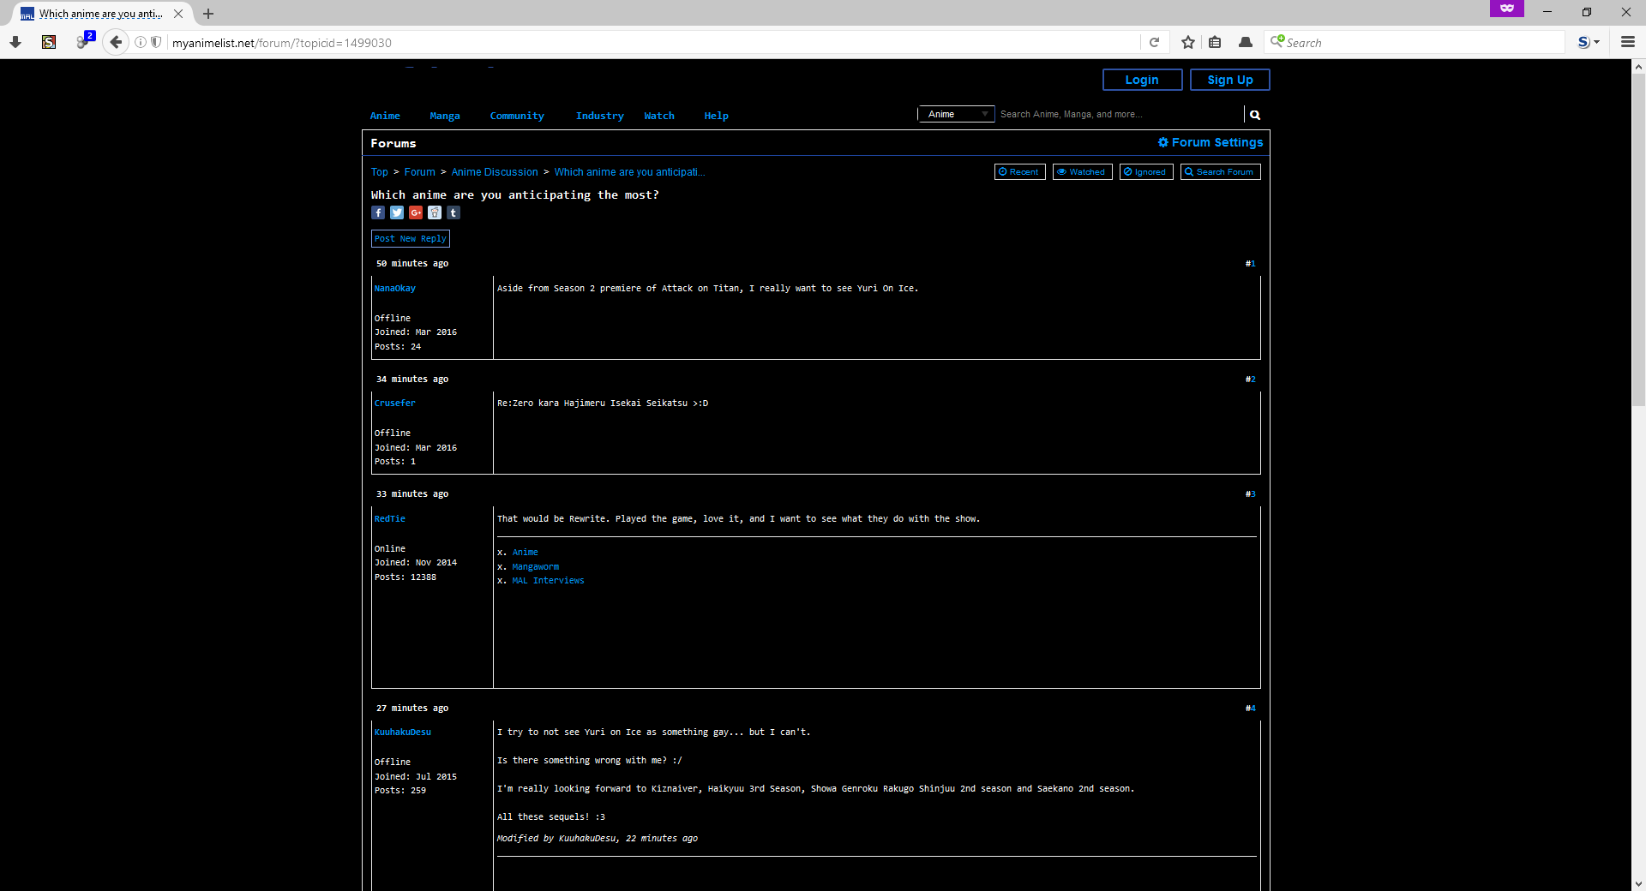
Task: Open Anime Discussion breadcrumb
Action: click(x=495, y=172)
